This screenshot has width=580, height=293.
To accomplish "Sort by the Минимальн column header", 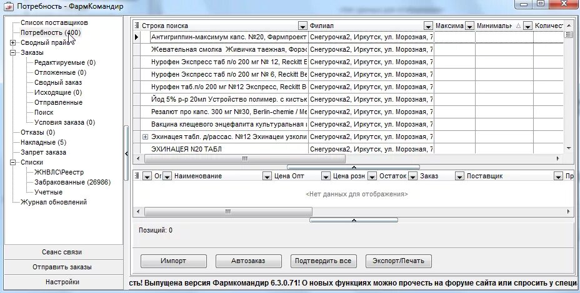I will [x=494, y=26].
